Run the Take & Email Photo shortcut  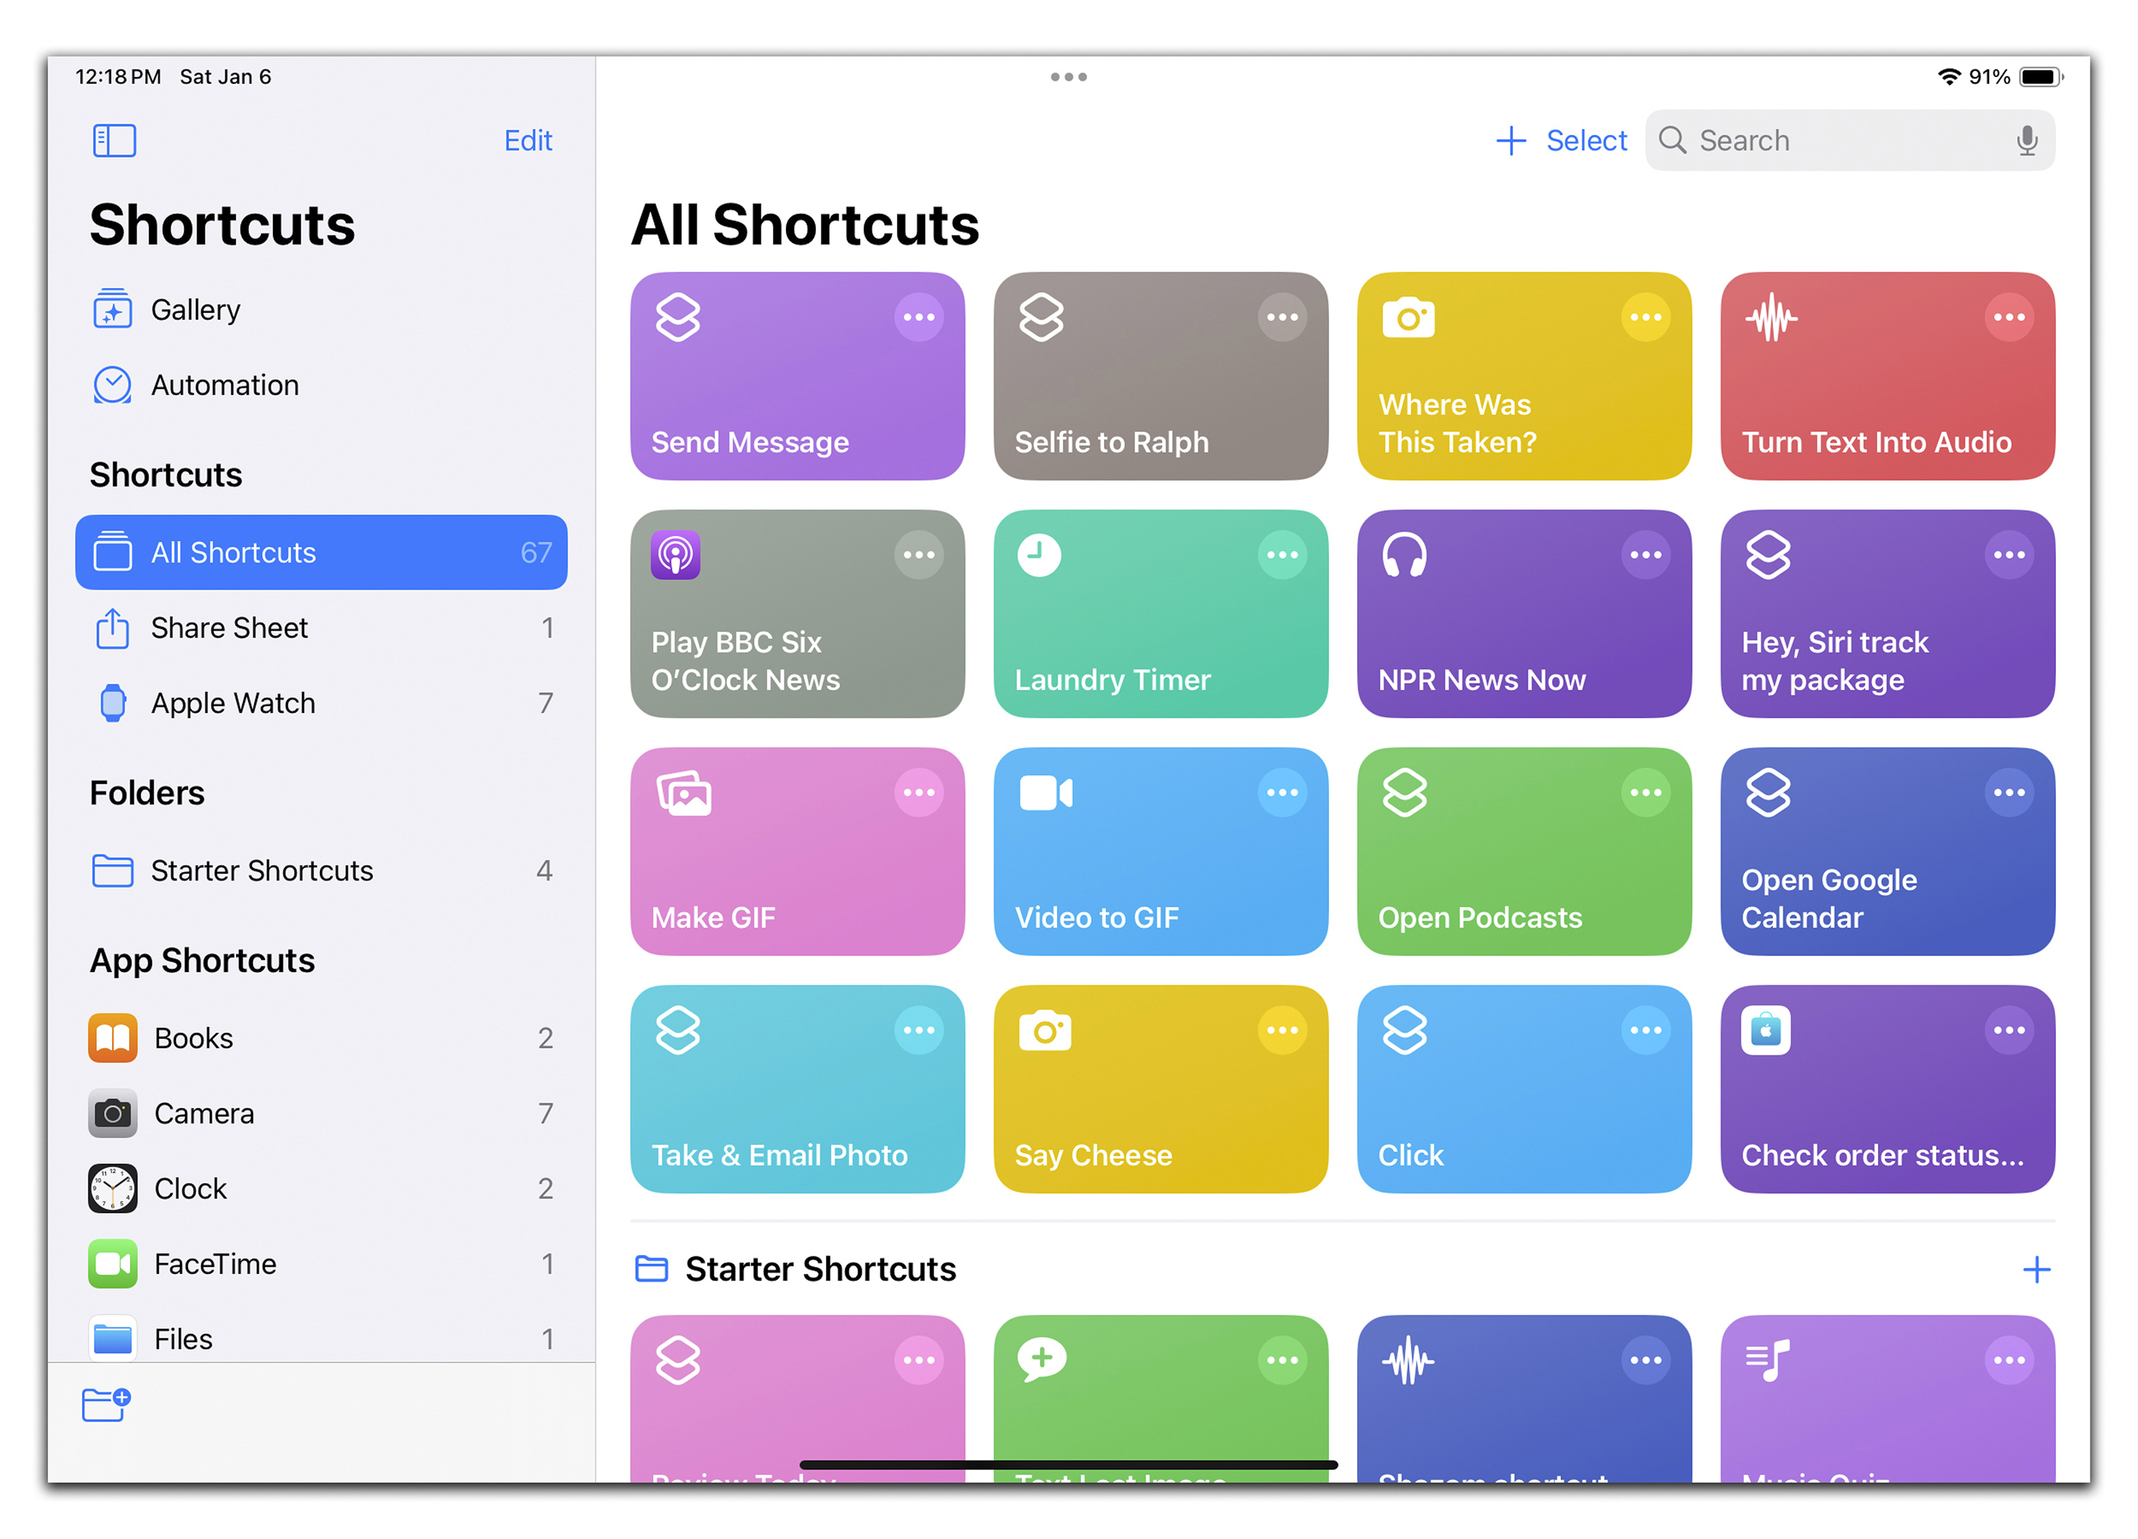tap(797, 1089)
